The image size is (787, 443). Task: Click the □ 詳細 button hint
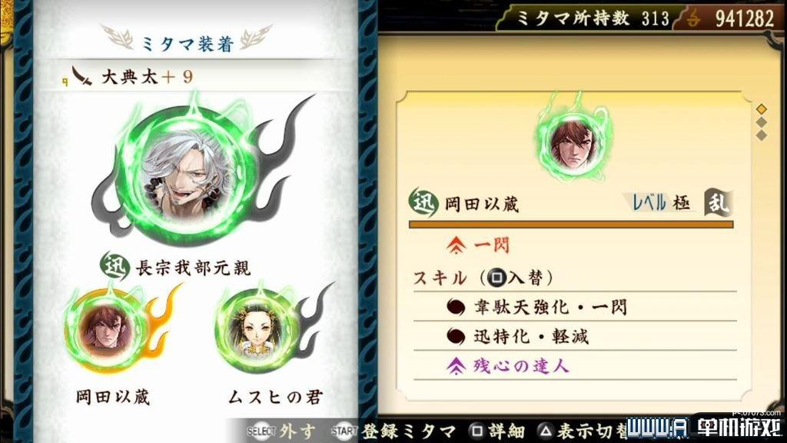click(497, 431)
